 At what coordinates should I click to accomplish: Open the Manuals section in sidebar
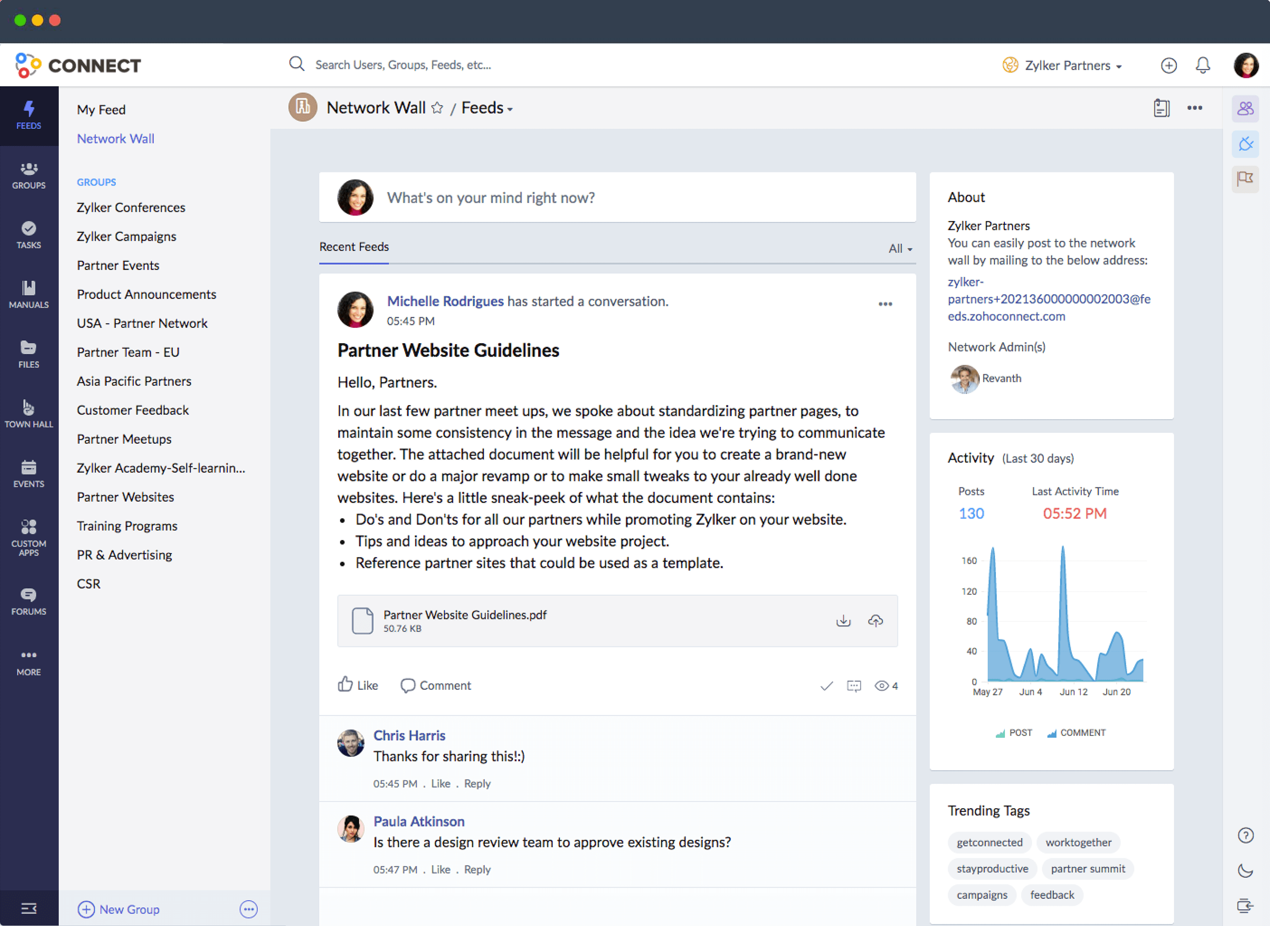28,295
